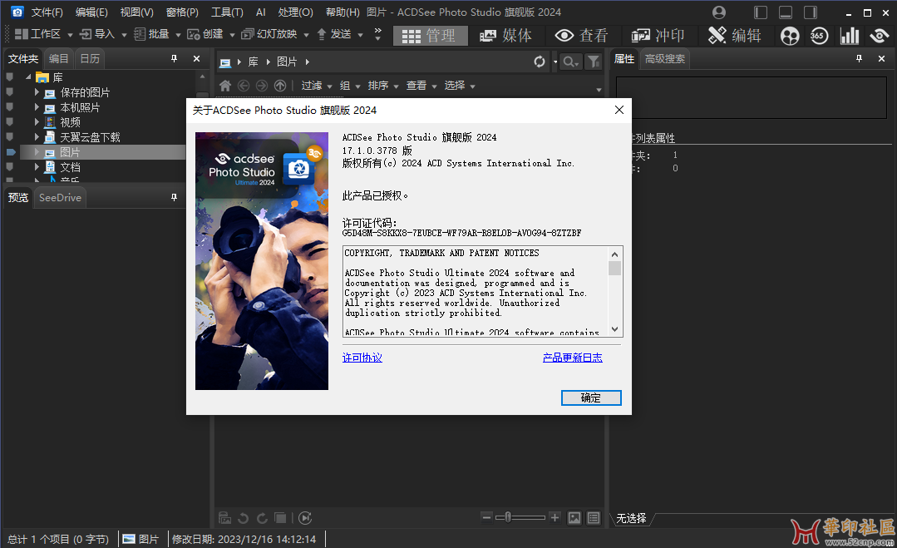Open the 产品更新日志 link
Image resolution: width=897 pixels, height=548 pixels.
[572, 358]
